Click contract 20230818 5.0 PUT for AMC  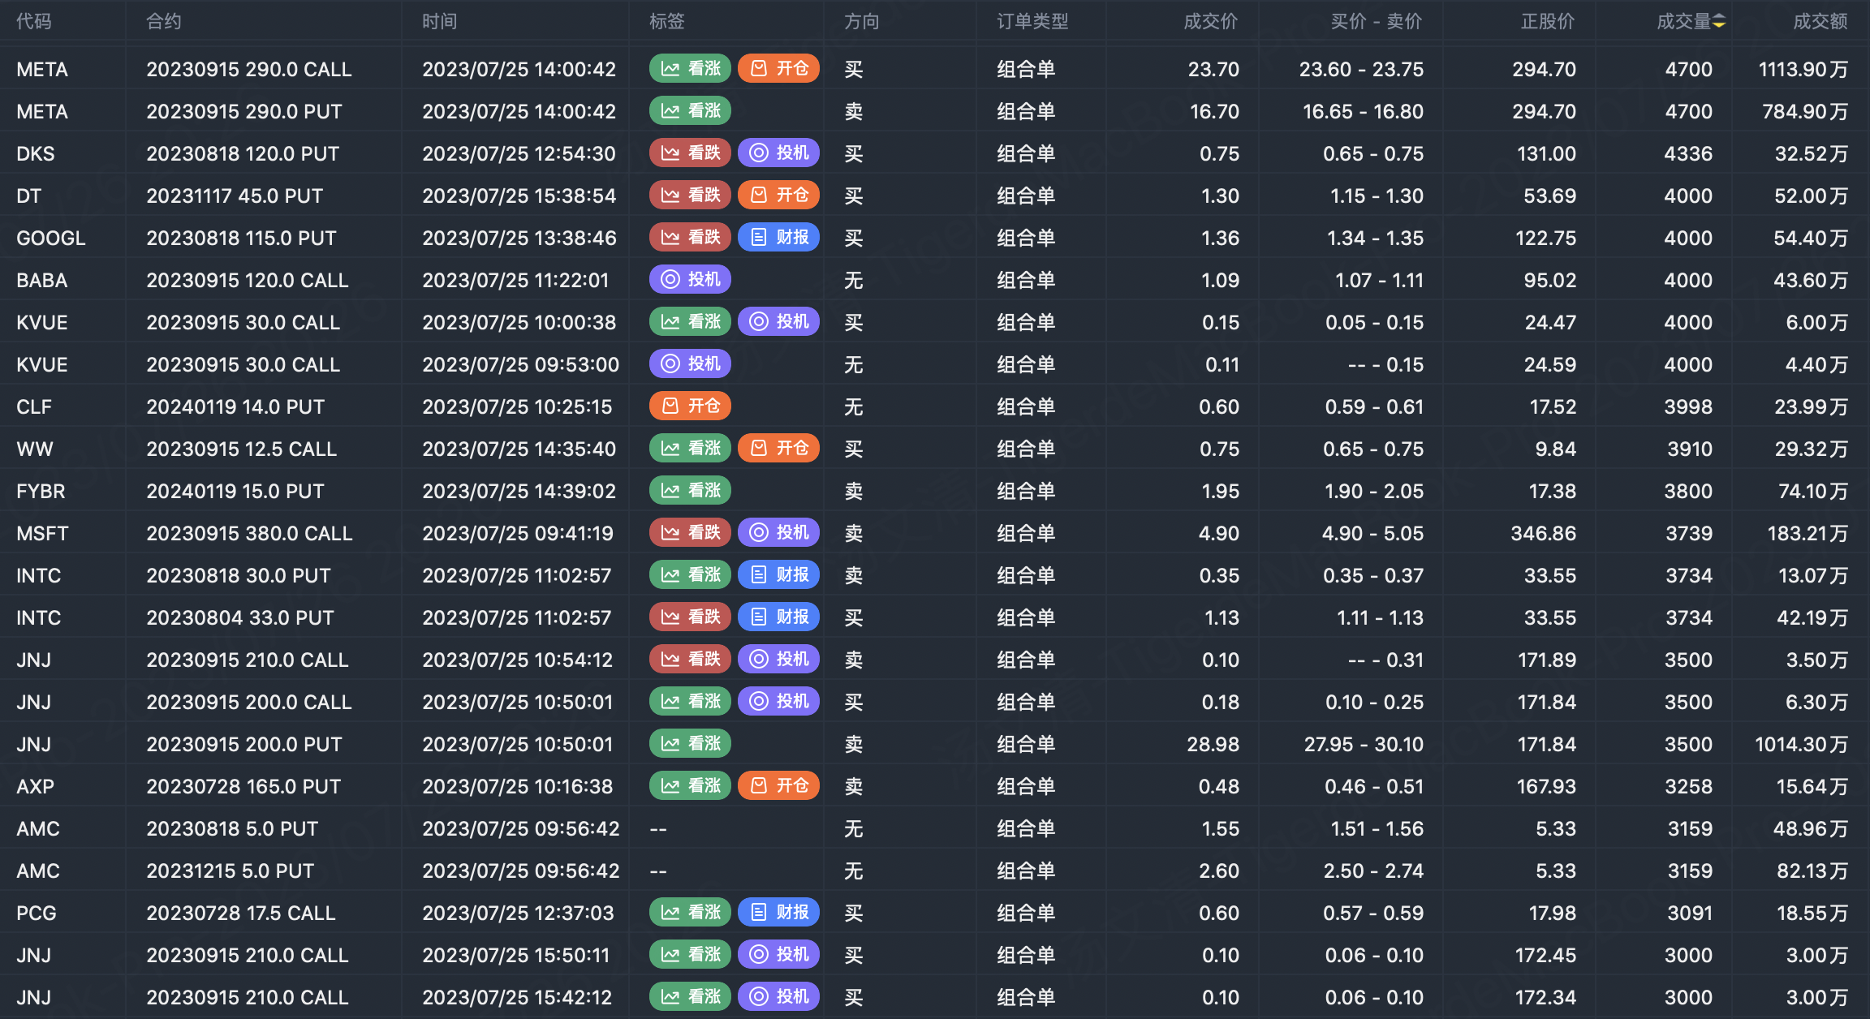pyautogui.click(x=232, y=828)
